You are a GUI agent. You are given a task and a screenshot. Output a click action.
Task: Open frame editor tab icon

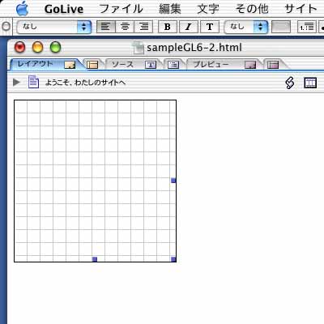coord(92,65)
